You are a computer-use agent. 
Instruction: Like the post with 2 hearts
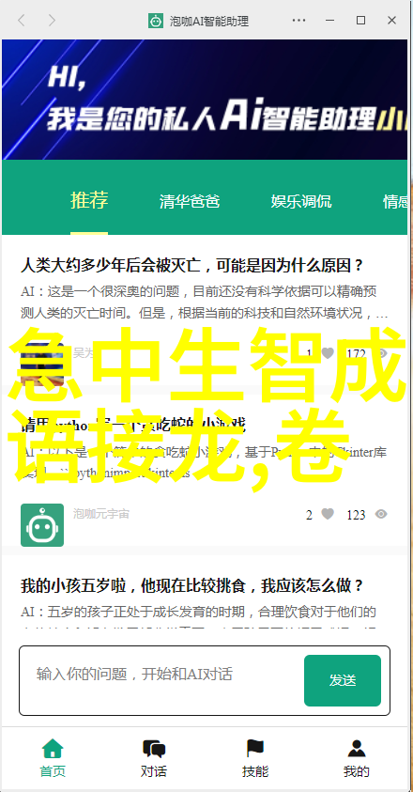click(x=329, y=514)
